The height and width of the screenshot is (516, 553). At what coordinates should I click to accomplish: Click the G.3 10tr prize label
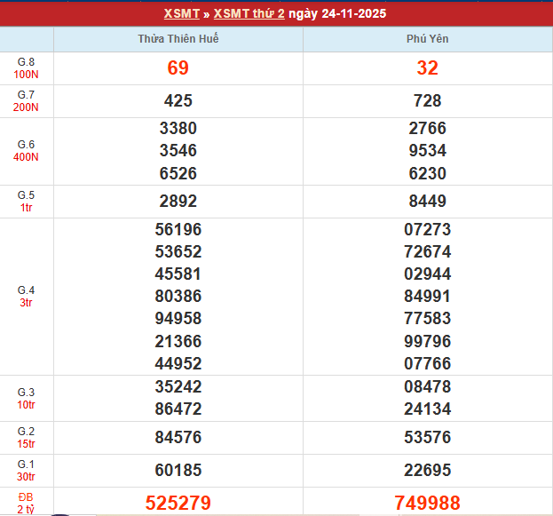[26, 398]
